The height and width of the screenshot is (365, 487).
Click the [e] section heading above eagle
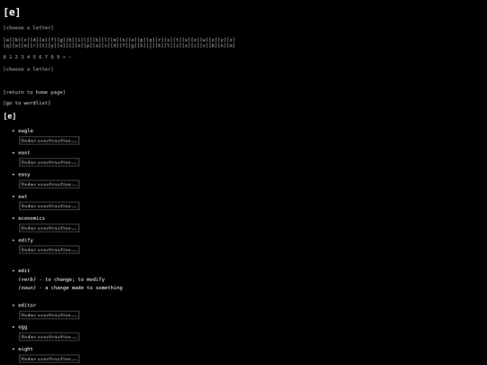(10, 116)
